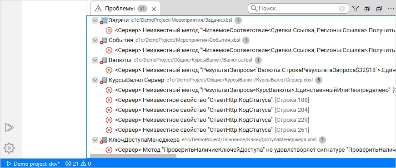Collapse the События file group
Image resolution: width=396 pixels, height=168 pixels.
(95, 40)
